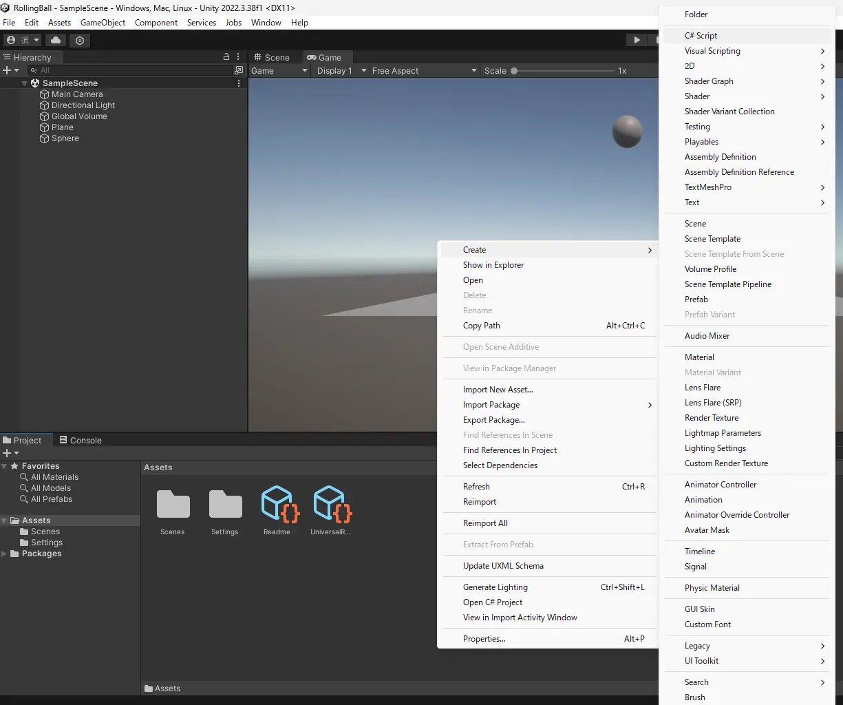The width and height of the screenshot is (843, 705).
Task: Open the Hierarchy panel options menu
Action: (x=237, y=57)
